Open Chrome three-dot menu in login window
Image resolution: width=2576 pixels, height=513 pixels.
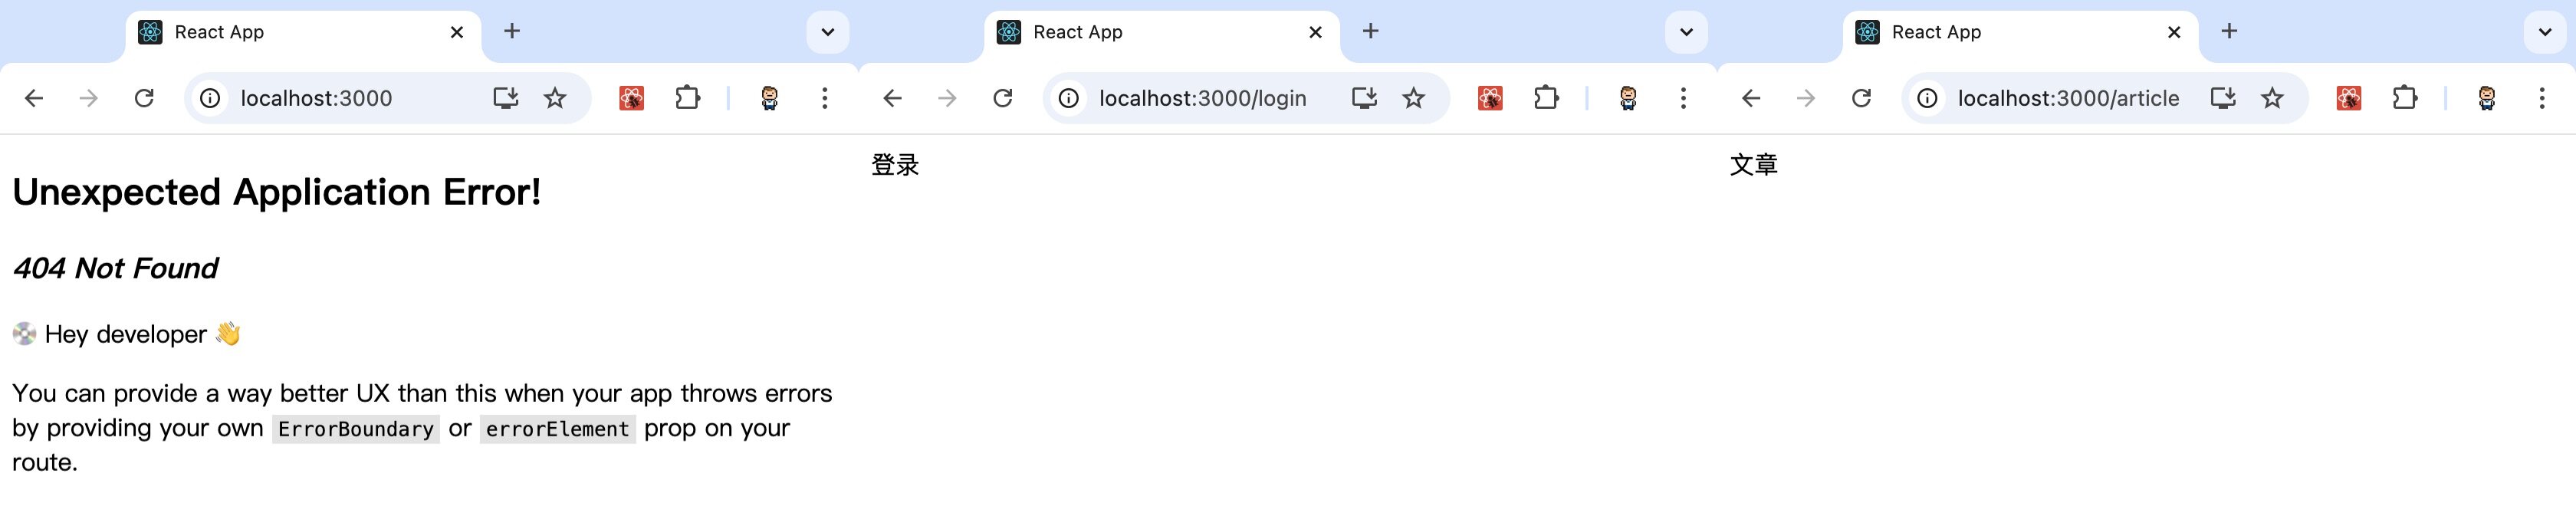pyautogui.click(x=1683, y=98)
